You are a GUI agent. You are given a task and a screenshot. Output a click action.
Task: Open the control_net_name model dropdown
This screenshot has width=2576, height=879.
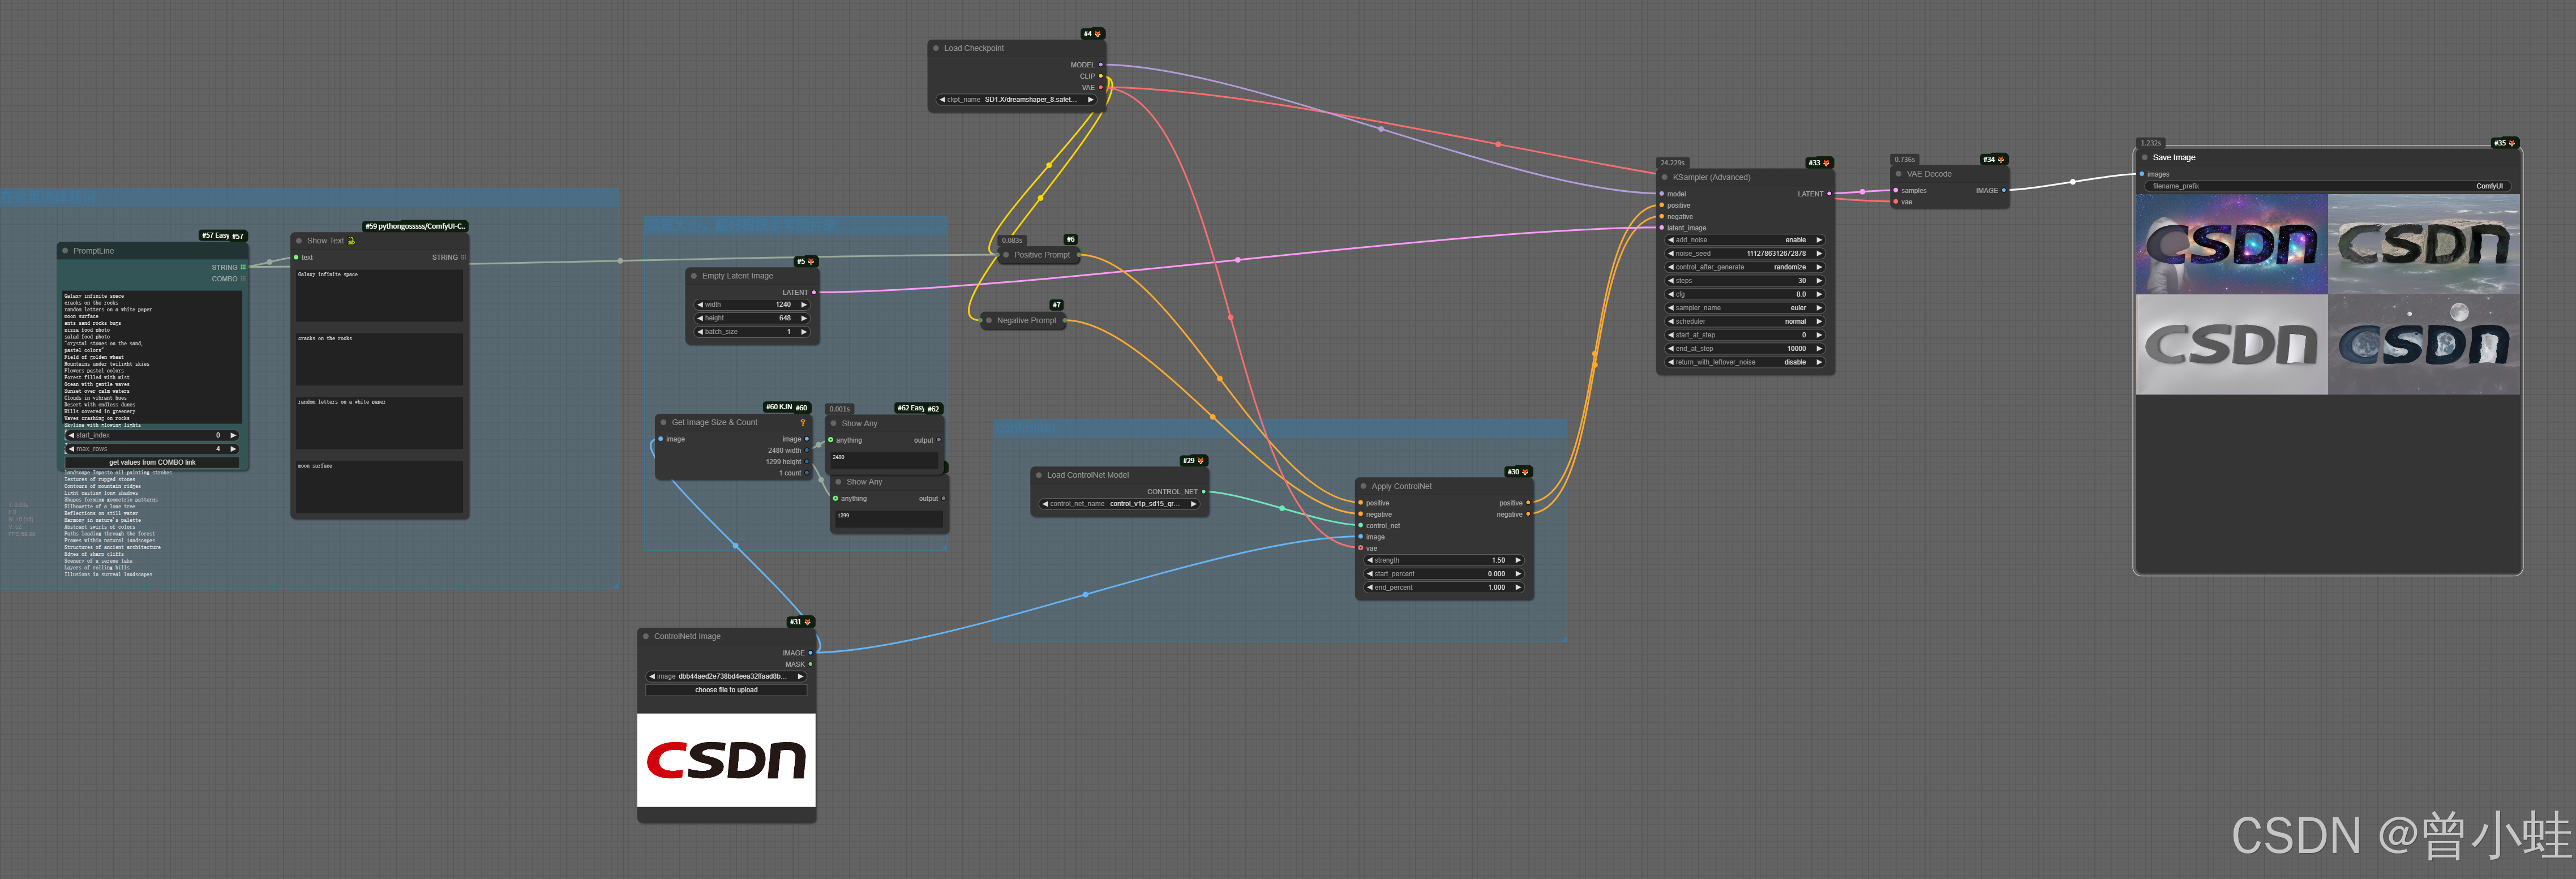click(1119, 504)
